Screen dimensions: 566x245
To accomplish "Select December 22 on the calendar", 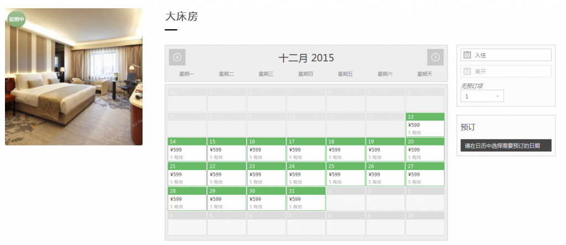I will point(227,174).
